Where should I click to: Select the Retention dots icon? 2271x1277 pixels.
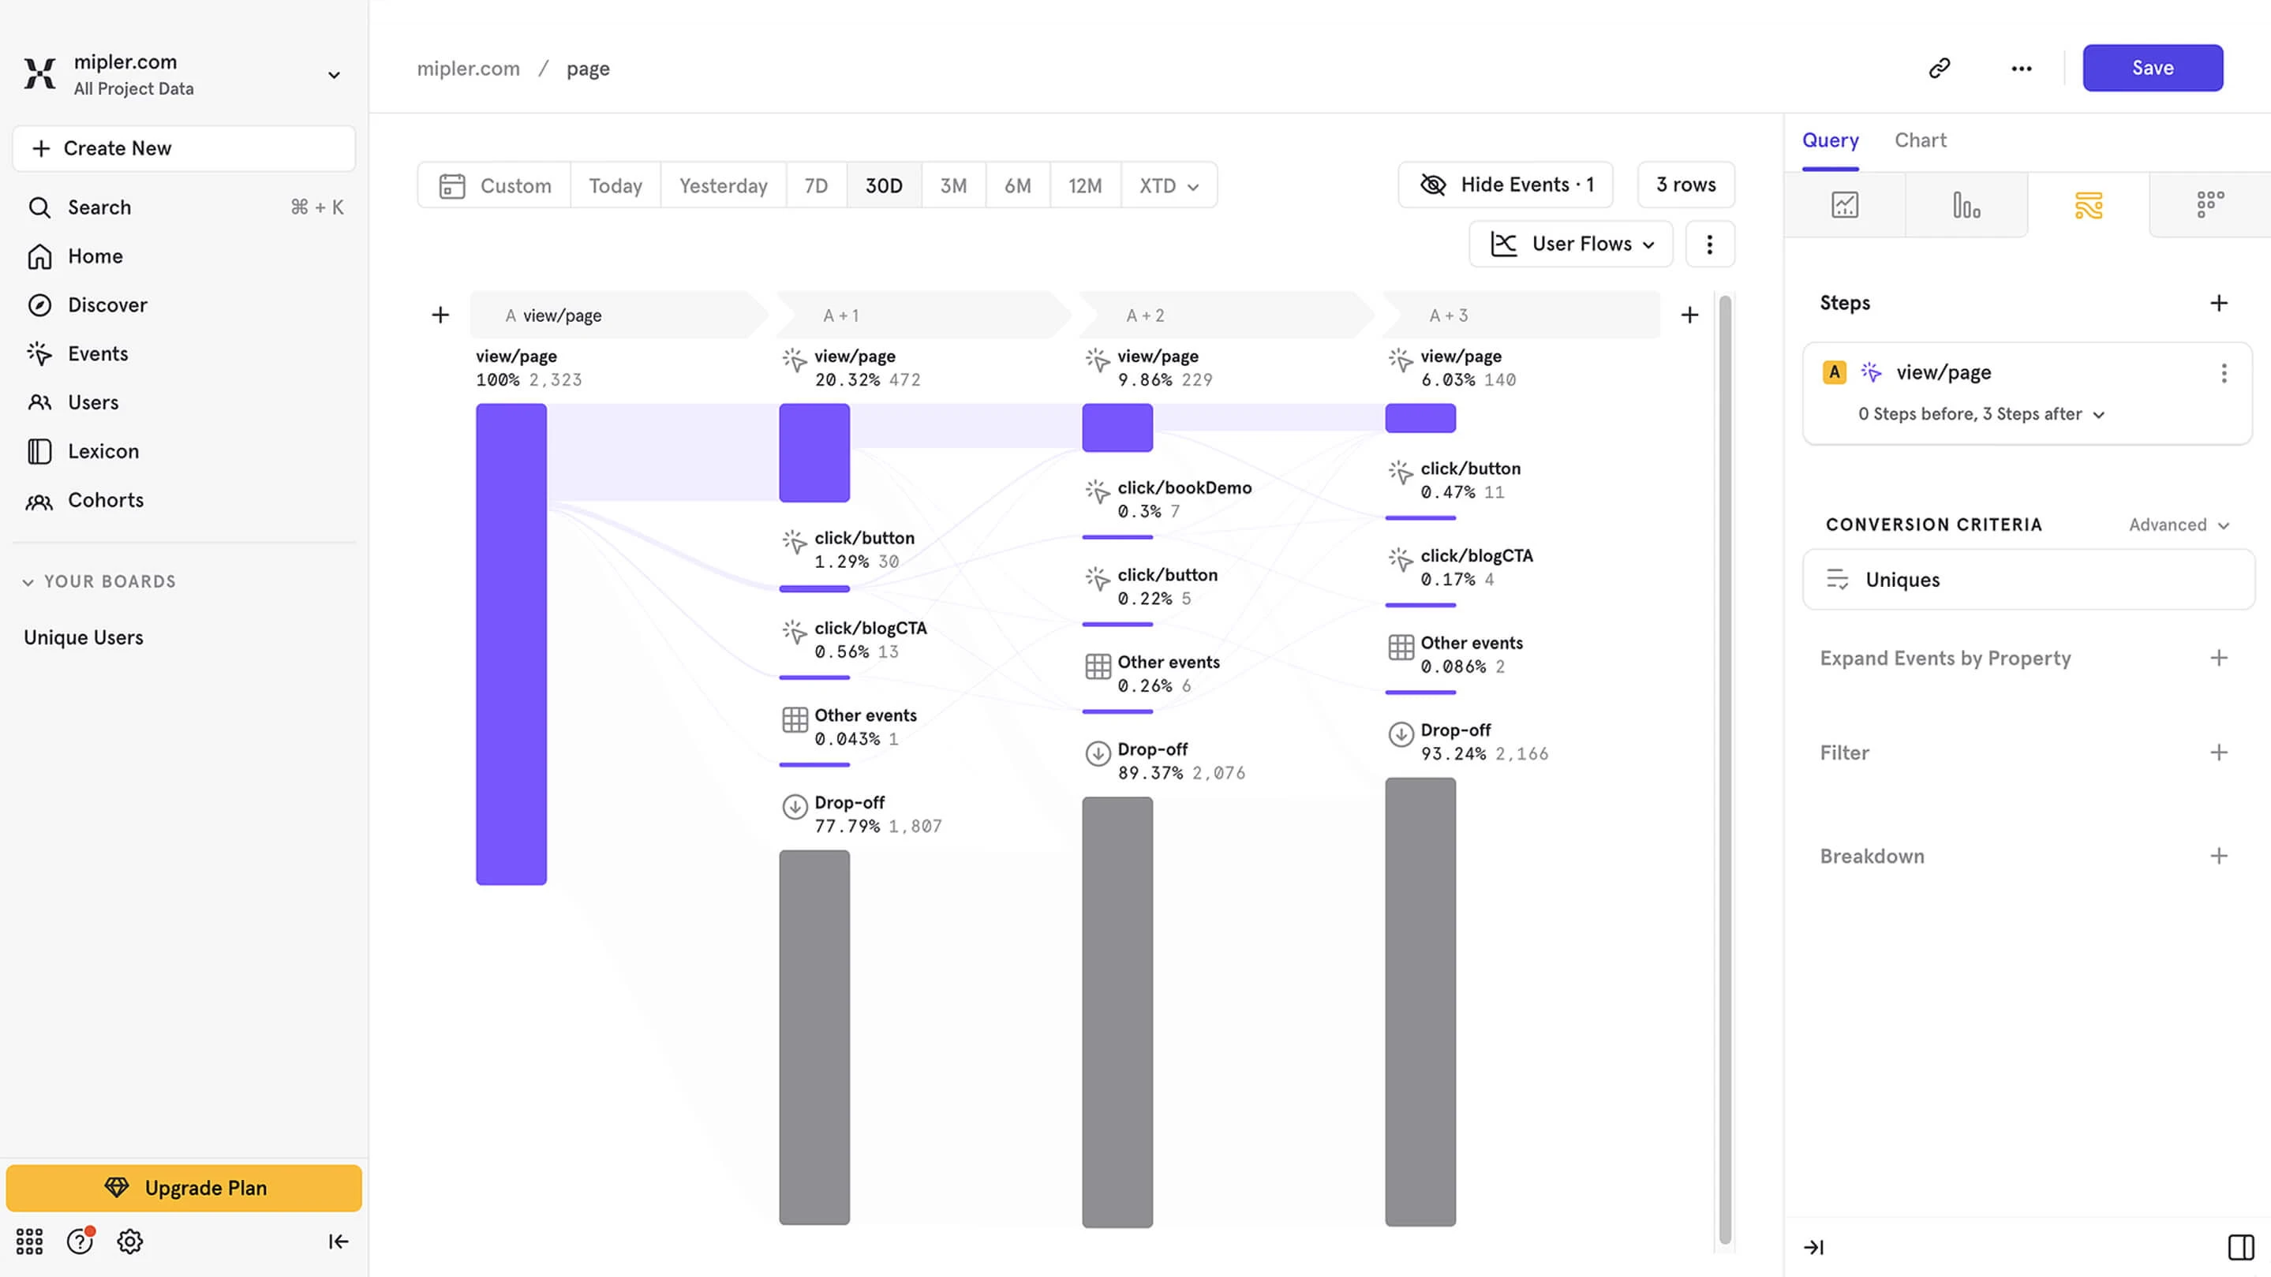pos(2209,205)
